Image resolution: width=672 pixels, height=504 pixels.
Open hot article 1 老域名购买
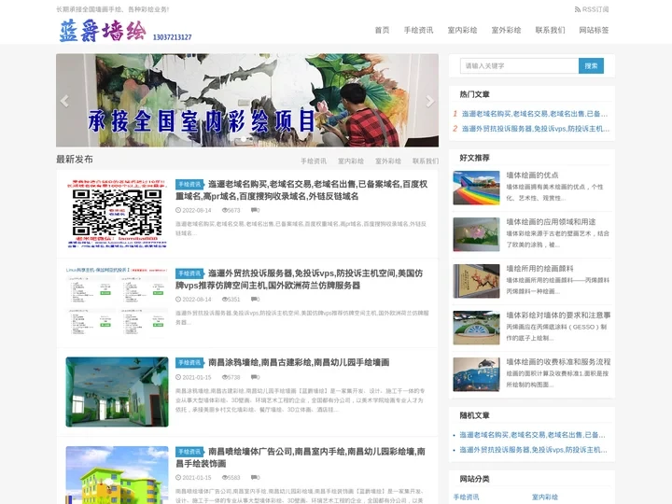535,114
